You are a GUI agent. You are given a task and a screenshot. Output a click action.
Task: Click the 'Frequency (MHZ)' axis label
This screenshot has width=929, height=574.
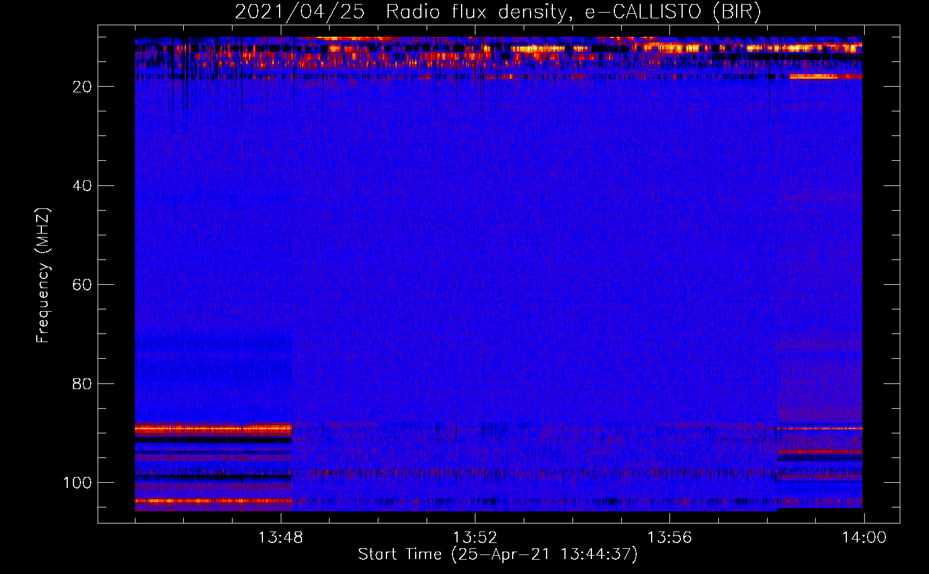pyautogui.click(x=43, y=275)
